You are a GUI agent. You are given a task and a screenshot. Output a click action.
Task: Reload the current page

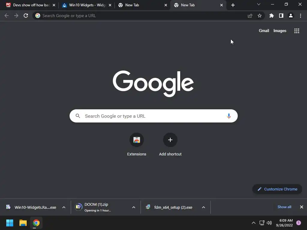click(x=26, y=16)
